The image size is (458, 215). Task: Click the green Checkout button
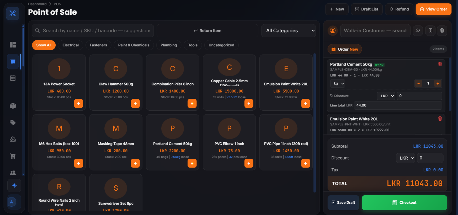(404, 203)
